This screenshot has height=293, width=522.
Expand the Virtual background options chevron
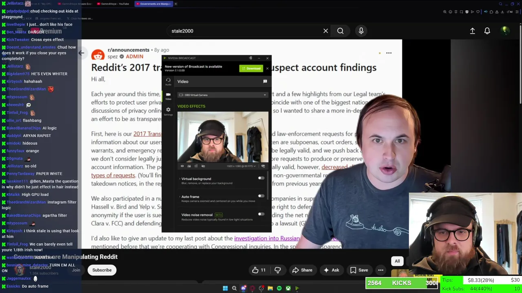[x=179, y=179]
